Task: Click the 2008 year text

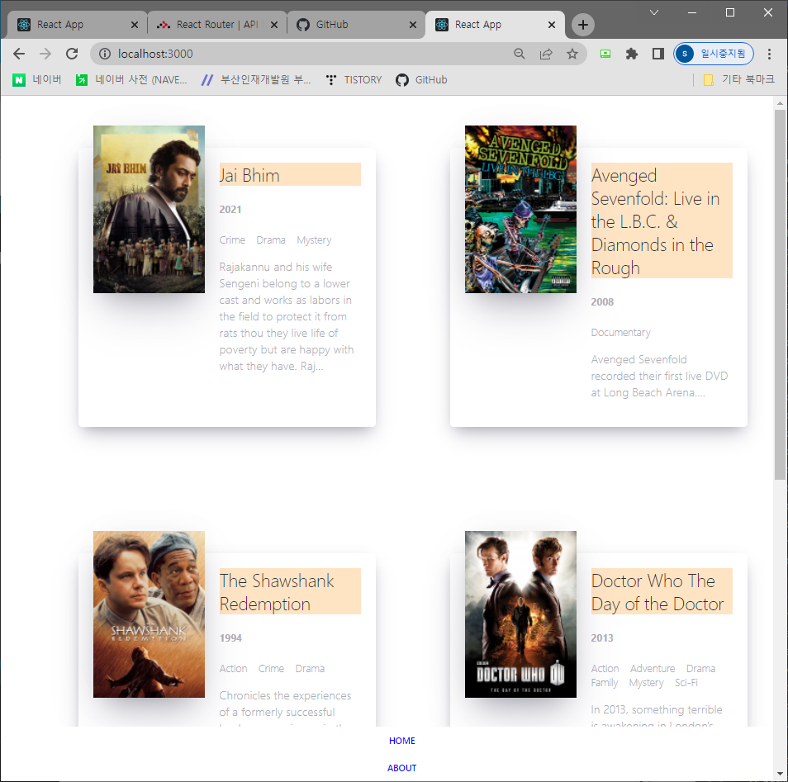Action: click(x=602, y=302)
